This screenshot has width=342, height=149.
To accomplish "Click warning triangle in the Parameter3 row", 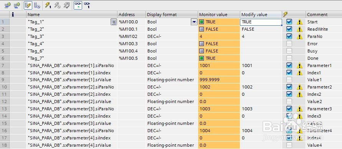I will [300, 109].
